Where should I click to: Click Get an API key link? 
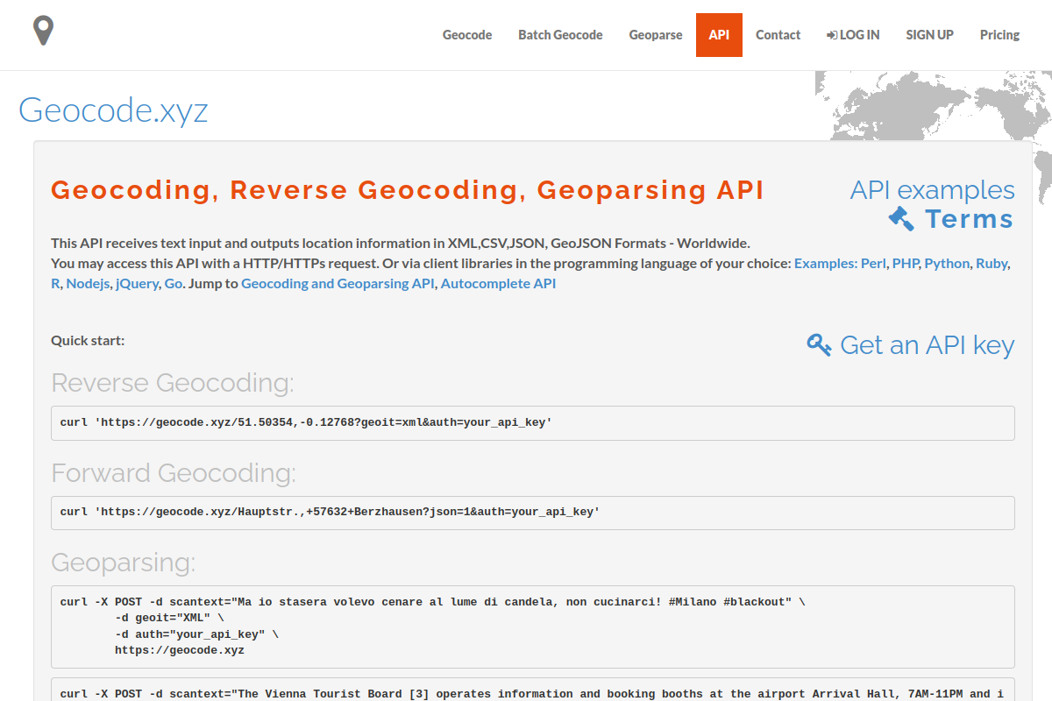(x=927, y=345)
